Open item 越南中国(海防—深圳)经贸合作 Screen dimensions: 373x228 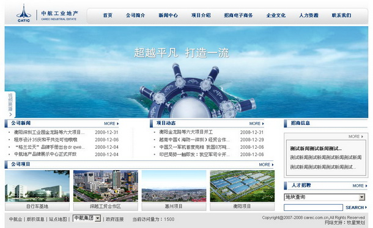pyautogui.click(x=194, y=140)
